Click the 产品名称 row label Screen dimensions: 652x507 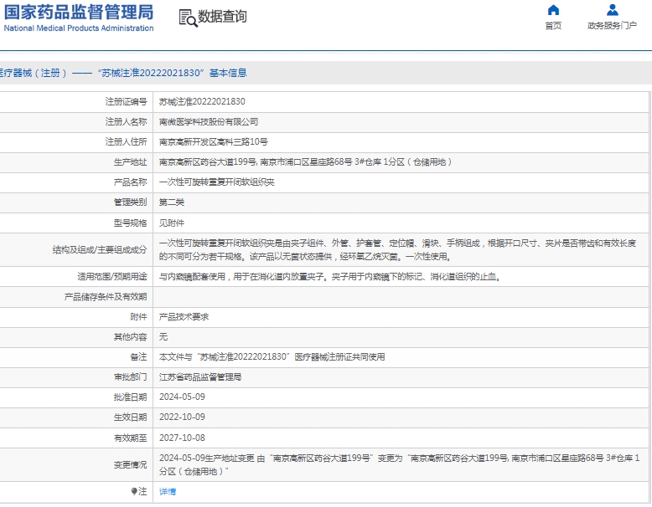pyautogui.click(x=130, y=182)
